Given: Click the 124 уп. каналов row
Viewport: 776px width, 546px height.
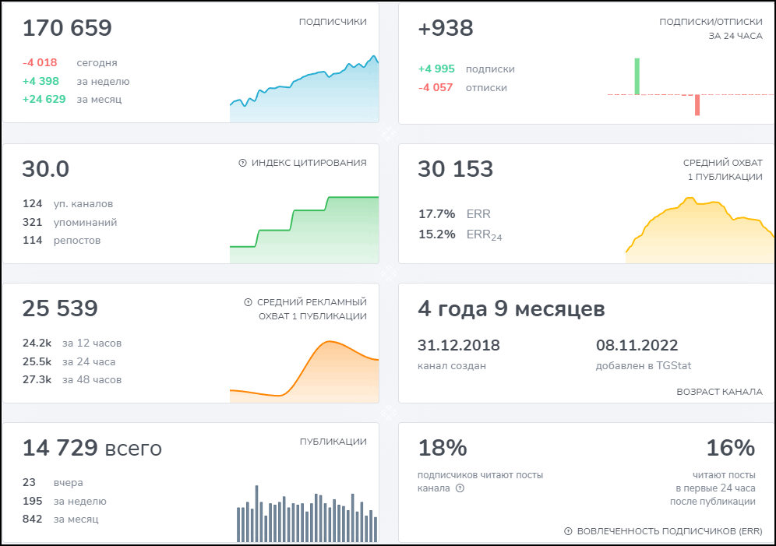Looking at the screenshot, I should coord(68,204).
